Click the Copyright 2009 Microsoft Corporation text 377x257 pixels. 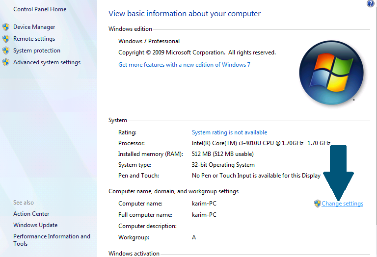197,52
